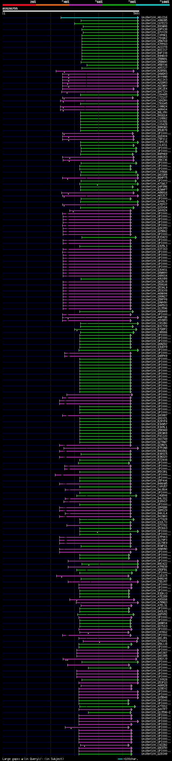Click the UniRef100_C5FEJ5 label

pyautogui.click(x=154, y=142)
